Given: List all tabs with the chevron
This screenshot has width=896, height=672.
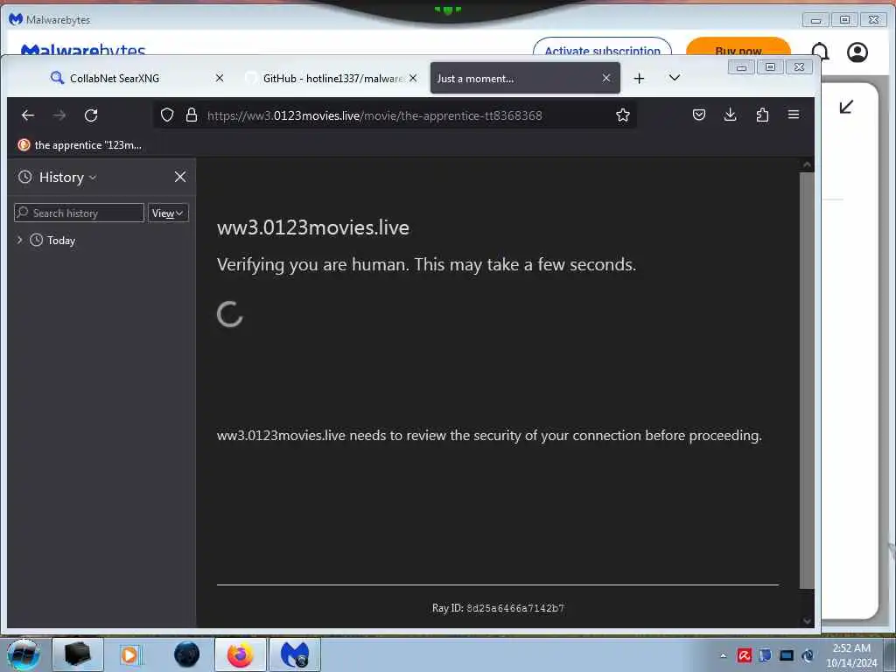Looking at the screenshot, I should click(675, 78).
